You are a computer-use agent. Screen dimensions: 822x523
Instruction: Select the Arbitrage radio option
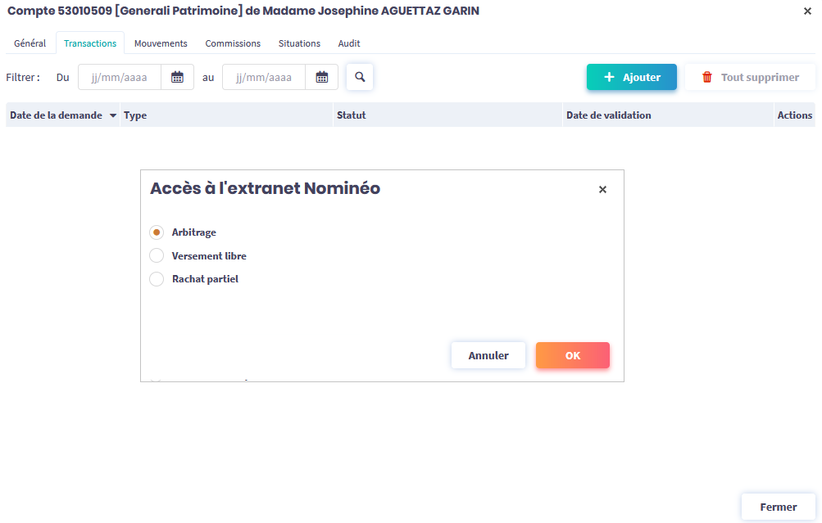click(157, 232)
